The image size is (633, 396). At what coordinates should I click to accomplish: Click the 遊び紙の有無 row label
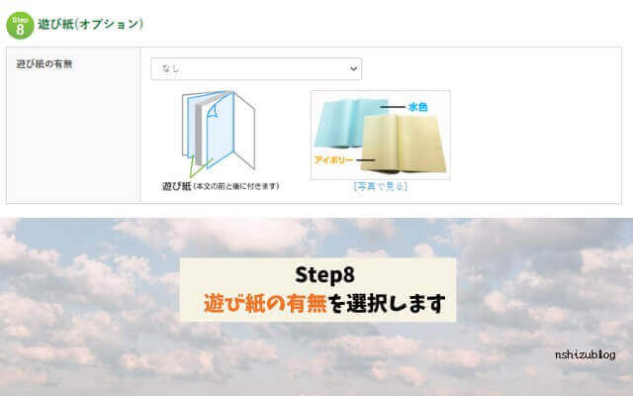(45, 63)
